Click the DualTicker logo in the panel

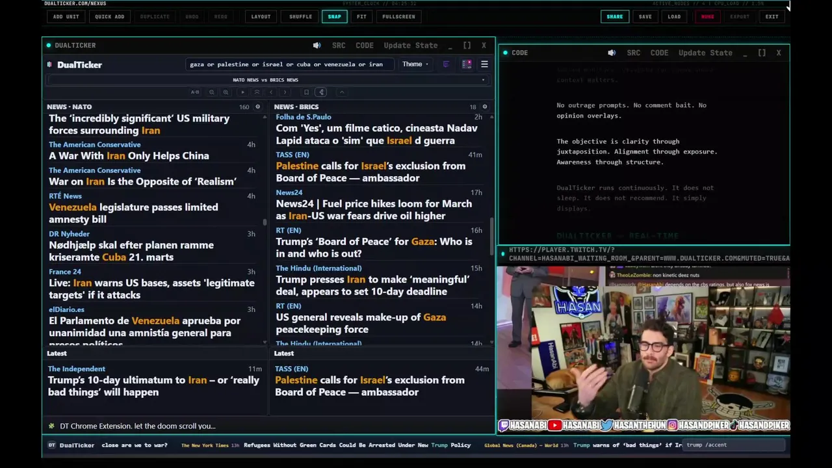[x=74, y=64]
